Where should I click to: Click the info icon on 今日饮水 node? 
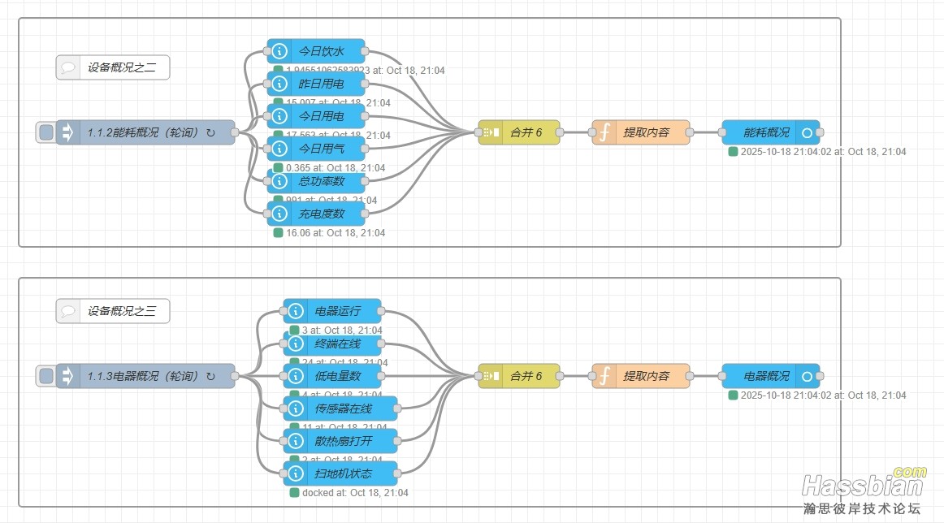coord(279,51)
